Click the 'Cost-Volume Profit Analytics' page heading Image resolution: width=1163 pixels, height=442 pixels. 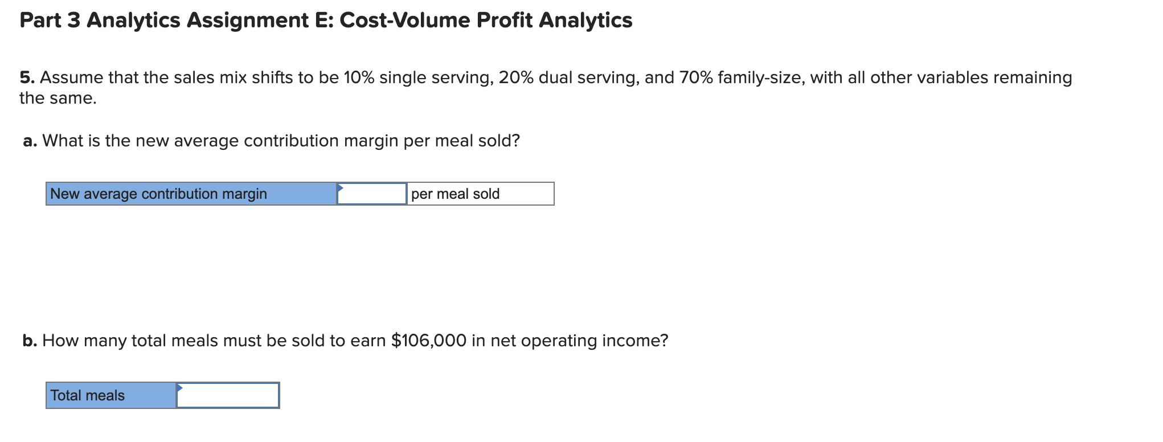486,21
